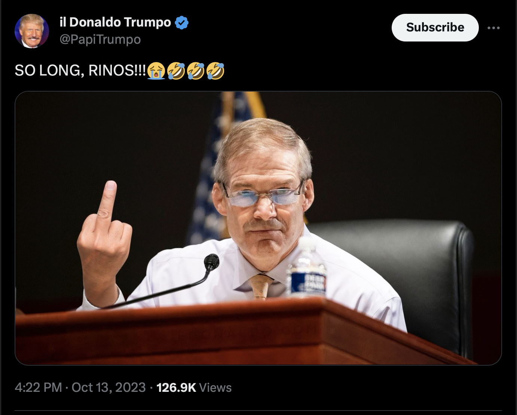
Task: Click the Oct 13, 2023 date
Action: click(108, 387)
